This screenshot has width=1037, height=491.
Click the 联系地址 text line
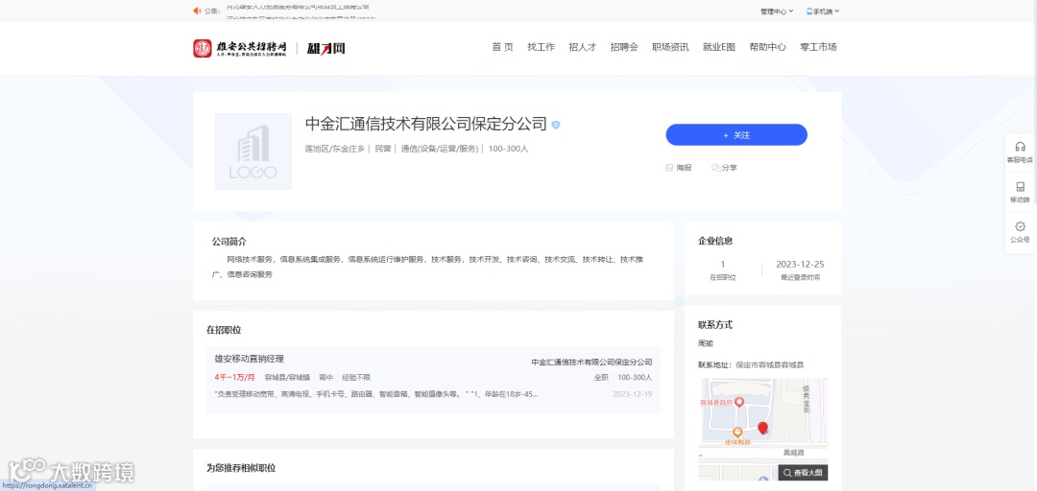point(751,364)
